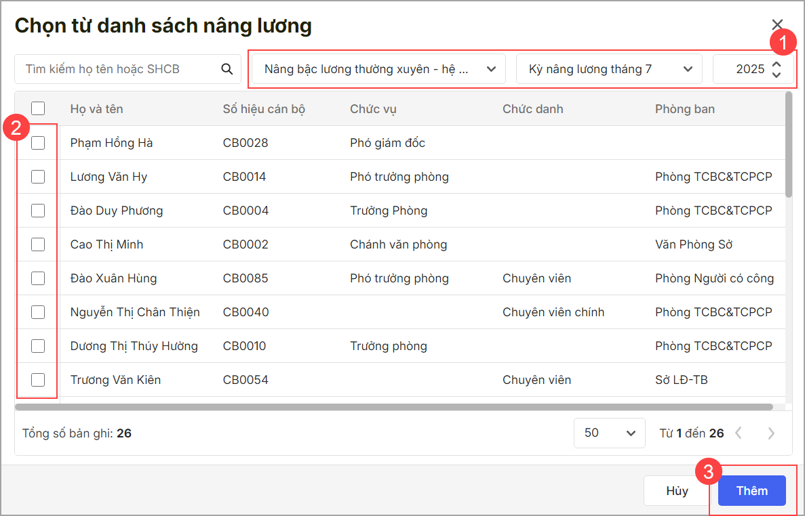The image size is (805, 516).
Task: Click the search magnifier icon
Action: point(227,69)
